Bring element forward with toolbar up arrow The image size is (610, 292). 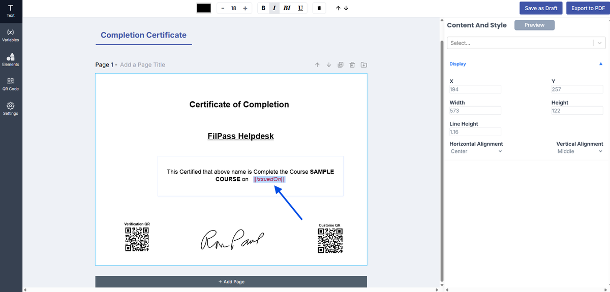click(338, 8)
